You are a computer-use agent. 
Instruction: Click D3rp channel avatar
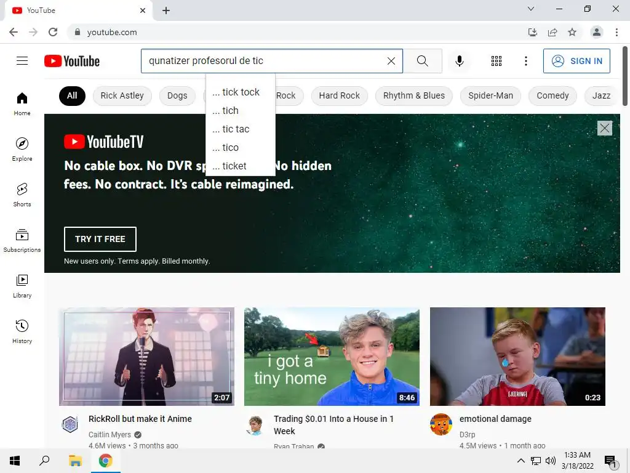[x=441, y=424]
